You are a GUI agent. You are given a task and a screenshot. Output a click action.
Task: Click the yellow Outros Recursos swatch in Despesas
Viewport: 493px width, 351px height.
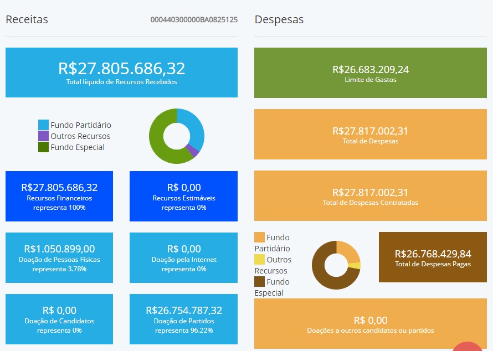pos(259,260)
